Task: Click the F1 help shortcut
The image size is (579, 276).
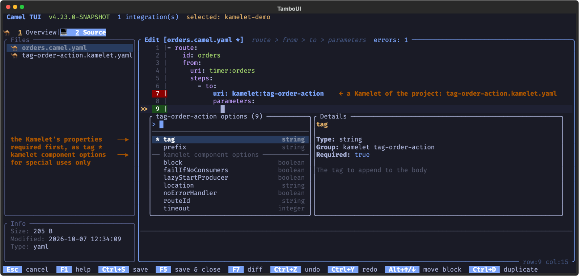Action: pos(73,269)
